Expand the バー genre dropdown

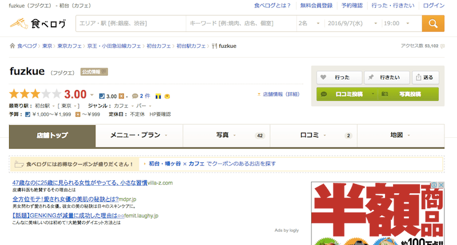[x=150, y=107]
